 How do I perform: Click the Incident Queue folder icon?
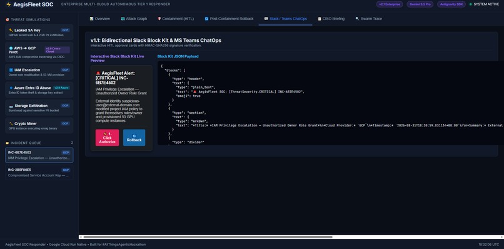coord(8,143)
